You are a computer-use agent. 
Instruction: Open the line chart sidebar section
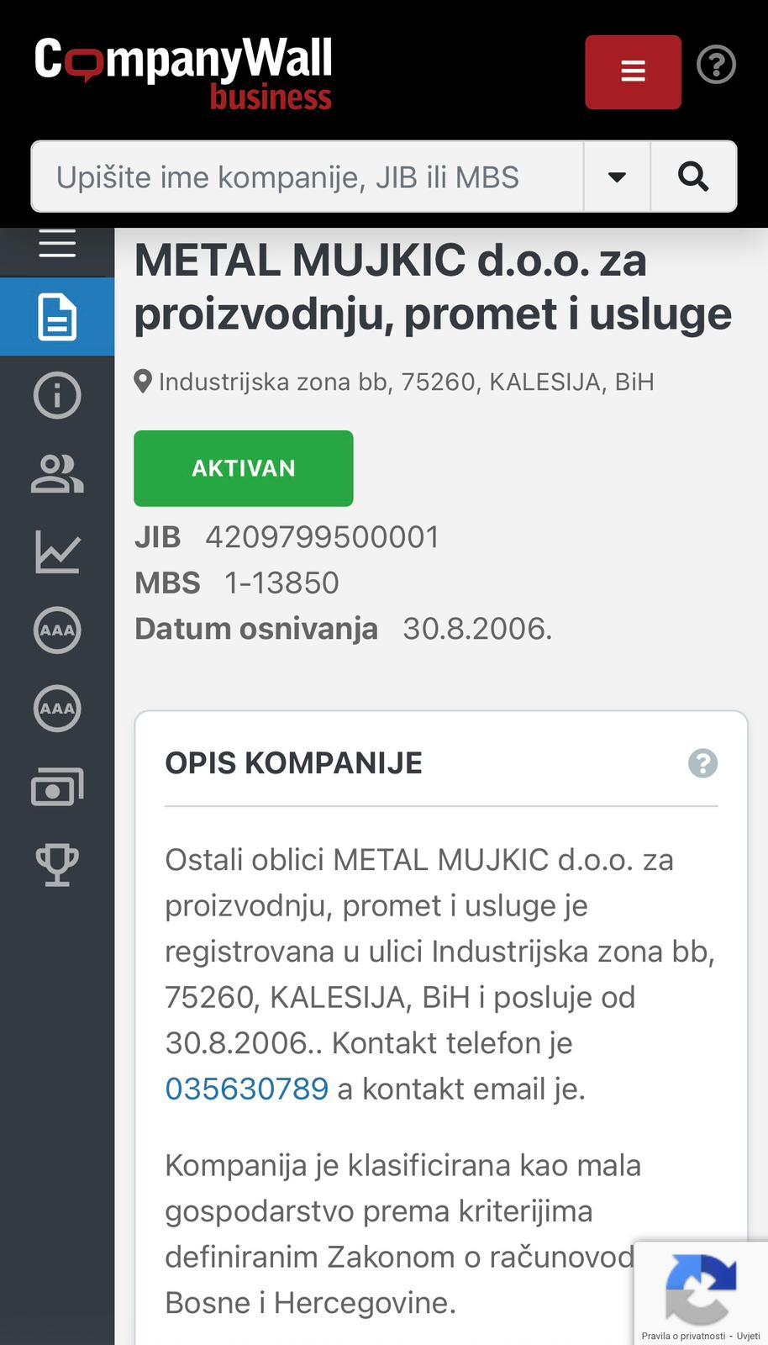pos(57,552)
